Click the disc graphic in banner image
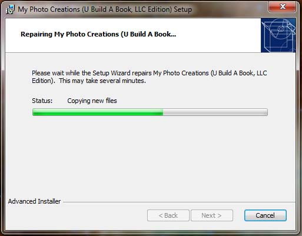 tap(281, 29)
